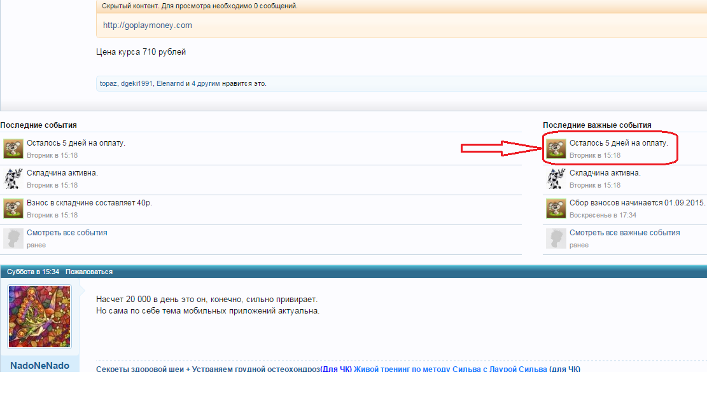Click avatar beside left 'Складчина активна'
The height and width of the screenshot is (407, 707).
pyautogui.click(x=13, y=179)
